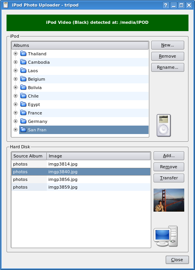Viewport: 195px width, 270px height.
Task: Click the Germany album folder icon
Action: [x=23, y=121]
